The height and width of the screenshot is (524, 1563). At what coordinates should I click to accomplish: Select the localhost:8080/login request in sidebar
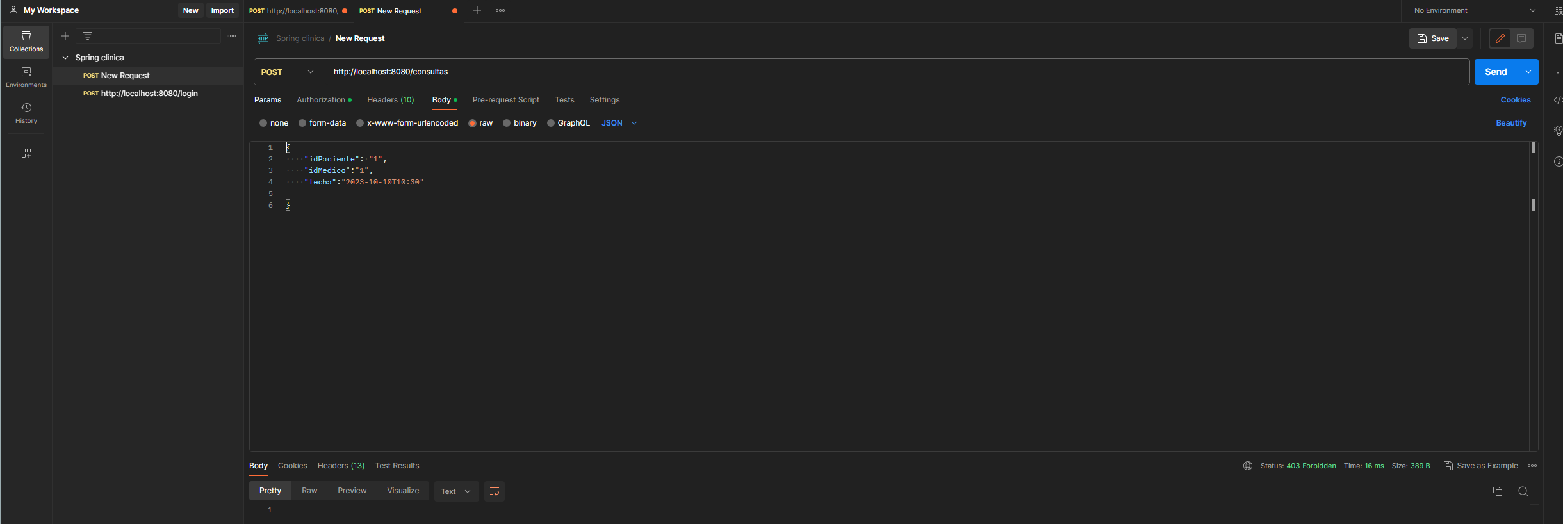149,94
